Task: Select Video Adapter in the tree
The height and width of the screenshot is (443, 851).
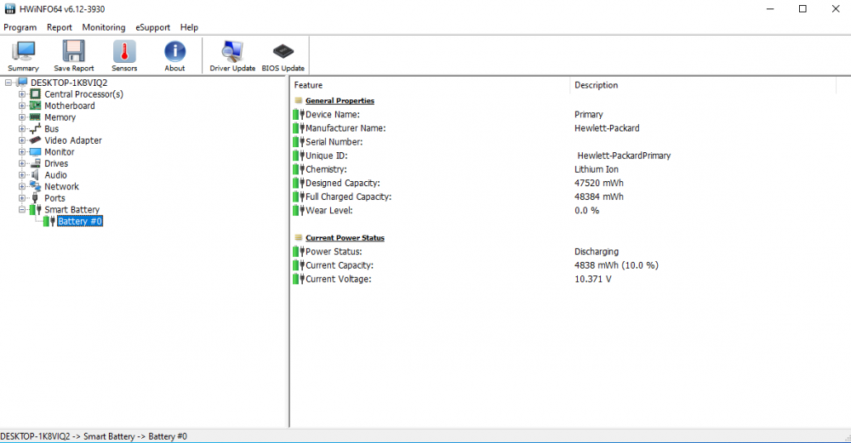Action: pyautogui.click(x=72, y=140)
